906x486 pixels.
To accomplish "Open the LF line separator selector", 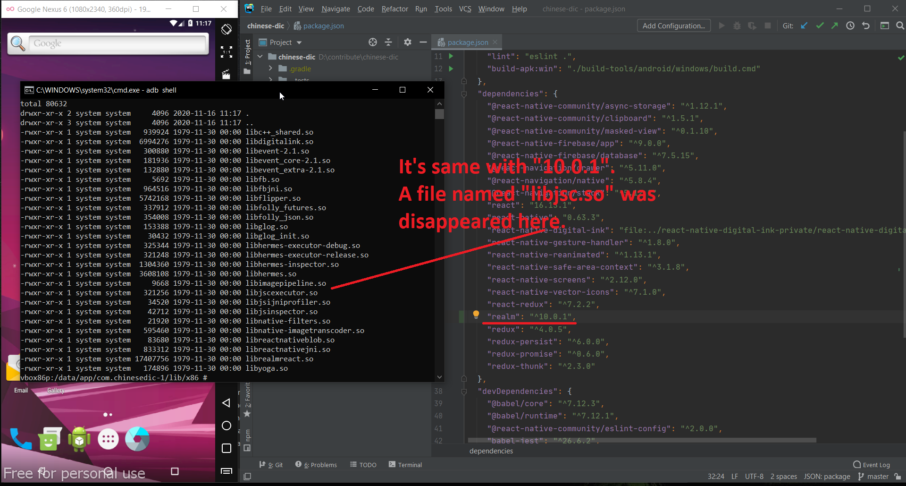I will coord(735,477).
